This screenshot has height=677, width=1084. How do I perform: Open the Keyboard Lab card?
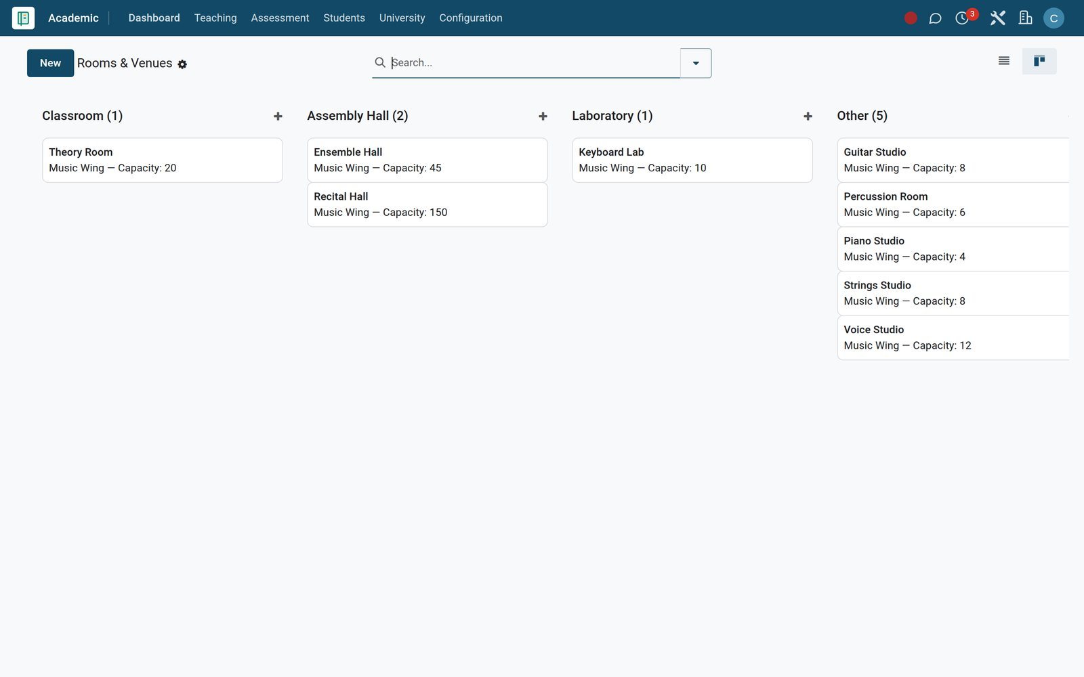(692, 160)
